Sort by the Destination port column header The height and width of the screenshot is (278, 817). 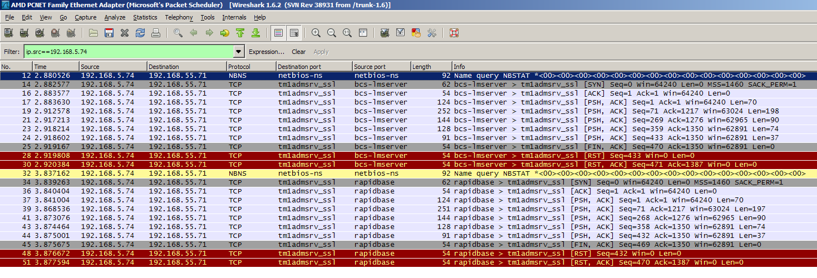tap(314, 67)
